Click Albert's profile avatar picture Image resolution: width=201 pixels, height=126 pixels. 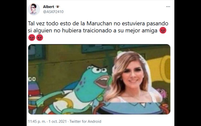coord(34,9)
